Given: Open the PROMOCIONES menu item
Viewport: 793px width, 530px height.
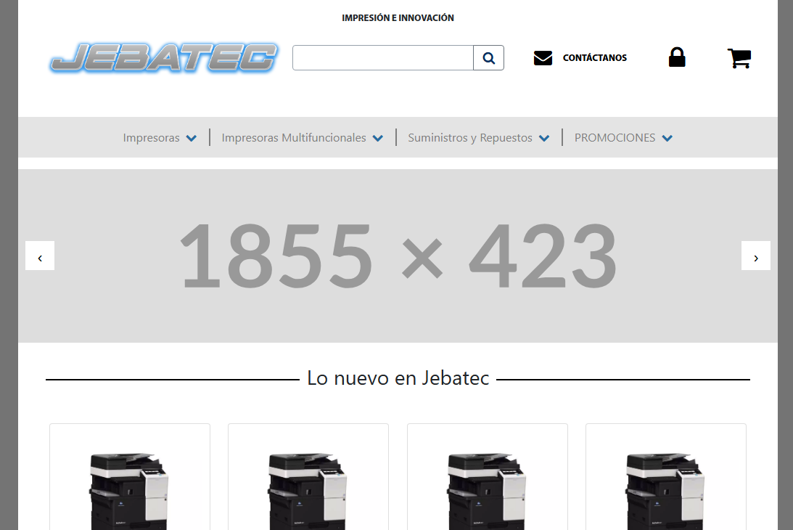Looking at the screenshot, I should pos(615,138).
